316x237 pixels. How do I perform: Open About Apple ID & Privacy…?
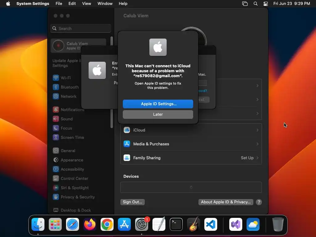pyautogui.click(x=226, y=202)
